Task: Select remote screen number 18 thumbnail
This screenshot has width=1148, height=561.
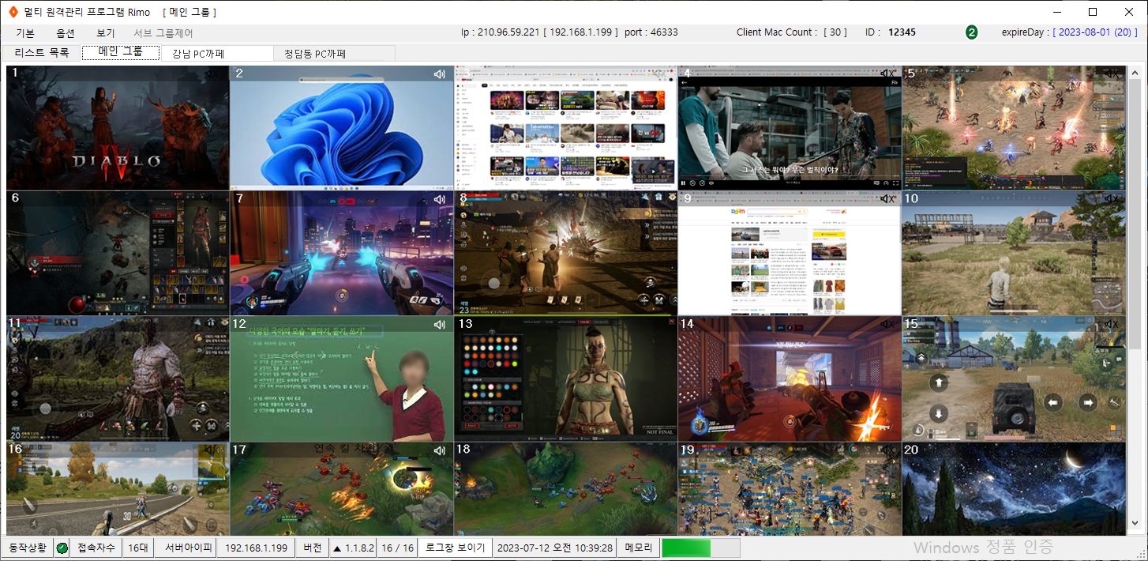Action: click(x=565, y=489)
